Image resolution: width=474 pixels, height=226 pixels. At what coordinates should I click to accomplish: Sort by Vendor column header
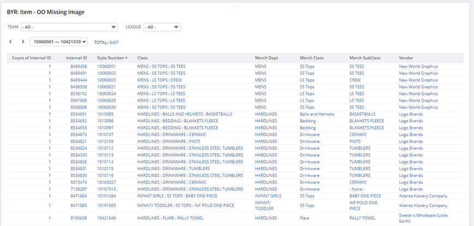(x=406, y=58)
